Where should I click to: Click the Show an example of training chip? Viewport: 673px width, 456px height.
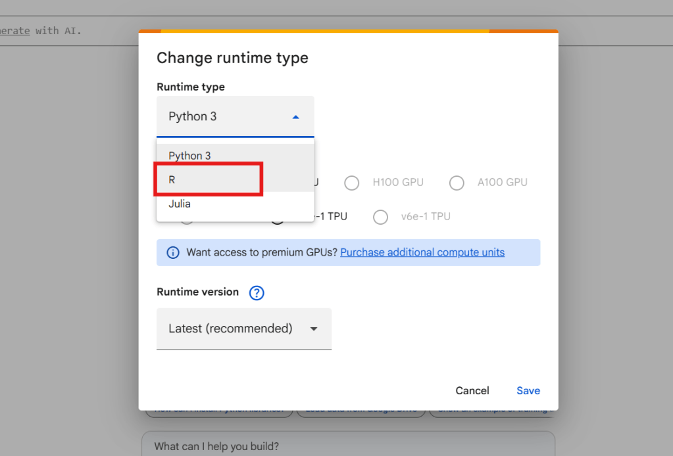[x=493, y=412]
